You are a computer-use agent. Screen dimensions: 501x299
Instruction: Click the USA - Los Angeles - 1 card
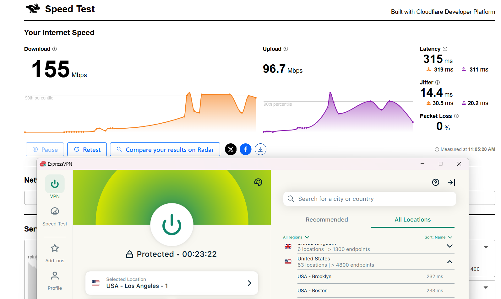pos(172,283)
